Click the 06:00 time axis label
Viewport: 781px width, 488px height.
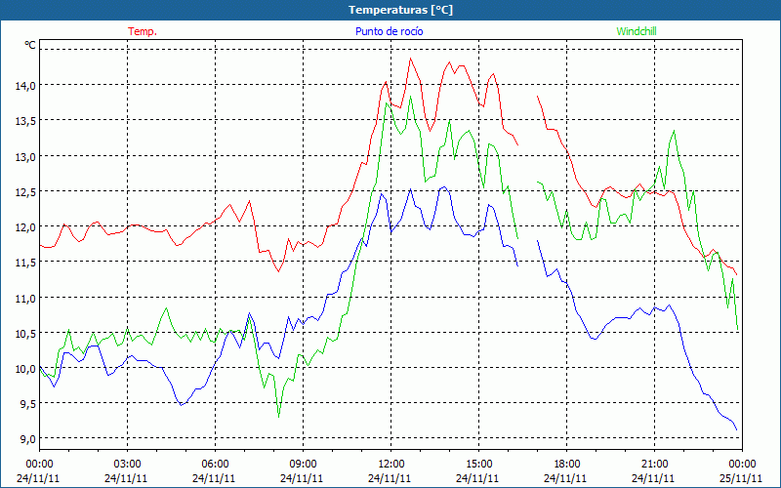point(215,465)
